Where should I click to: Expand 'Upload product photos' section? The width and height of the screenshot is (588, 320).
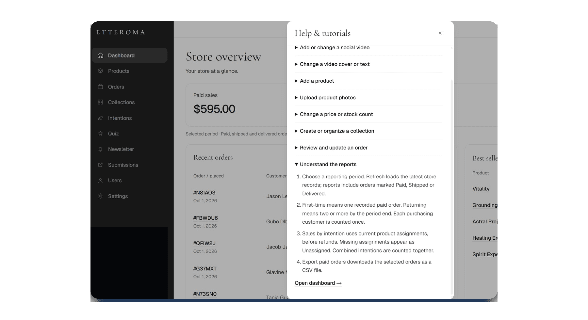tap(368, 98)
